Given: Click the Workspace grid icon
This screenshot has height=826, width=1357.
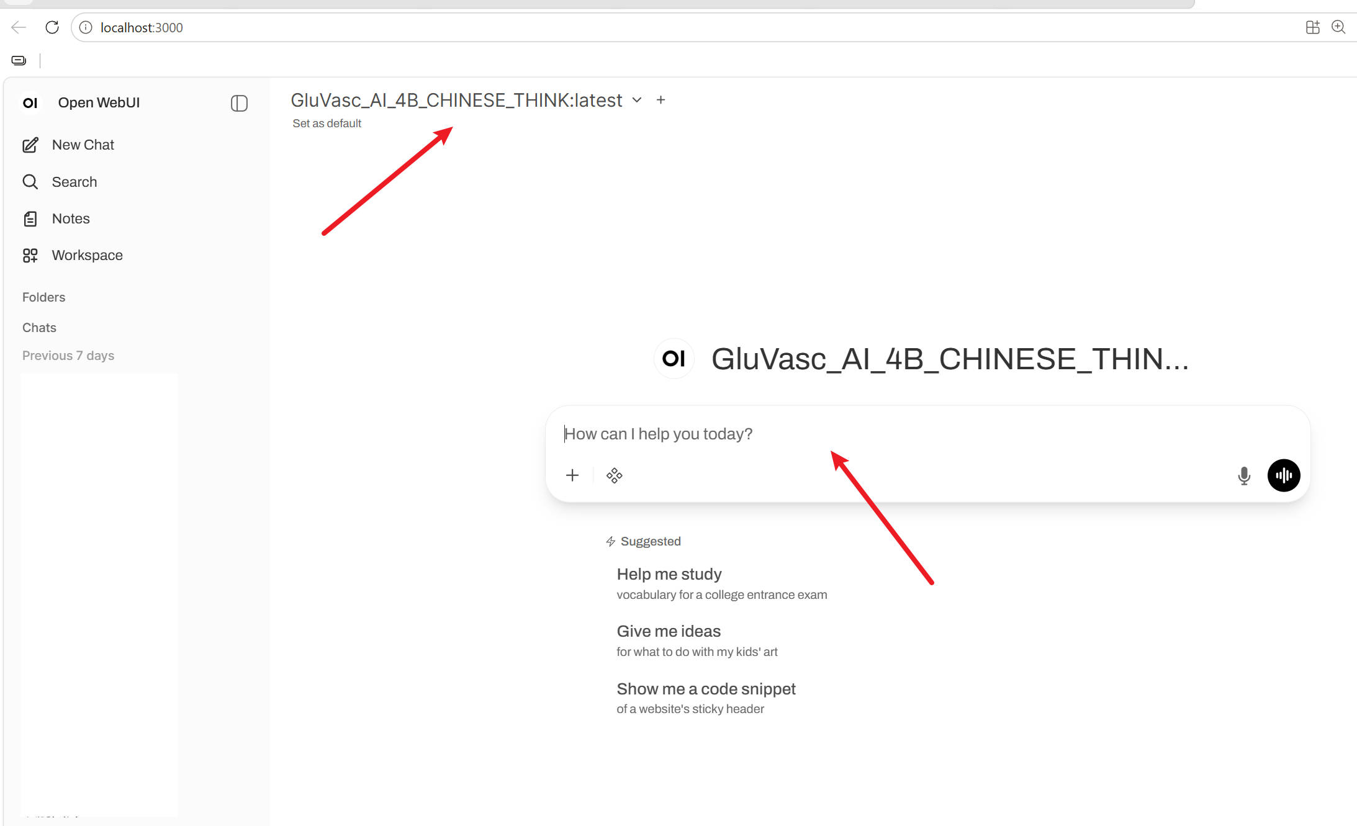Looking at the screenshot, I should [x=30, y=255].
